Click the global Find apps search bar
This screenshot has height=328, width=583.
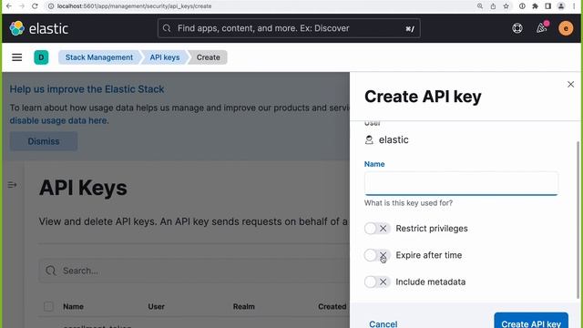pos(289,28)
